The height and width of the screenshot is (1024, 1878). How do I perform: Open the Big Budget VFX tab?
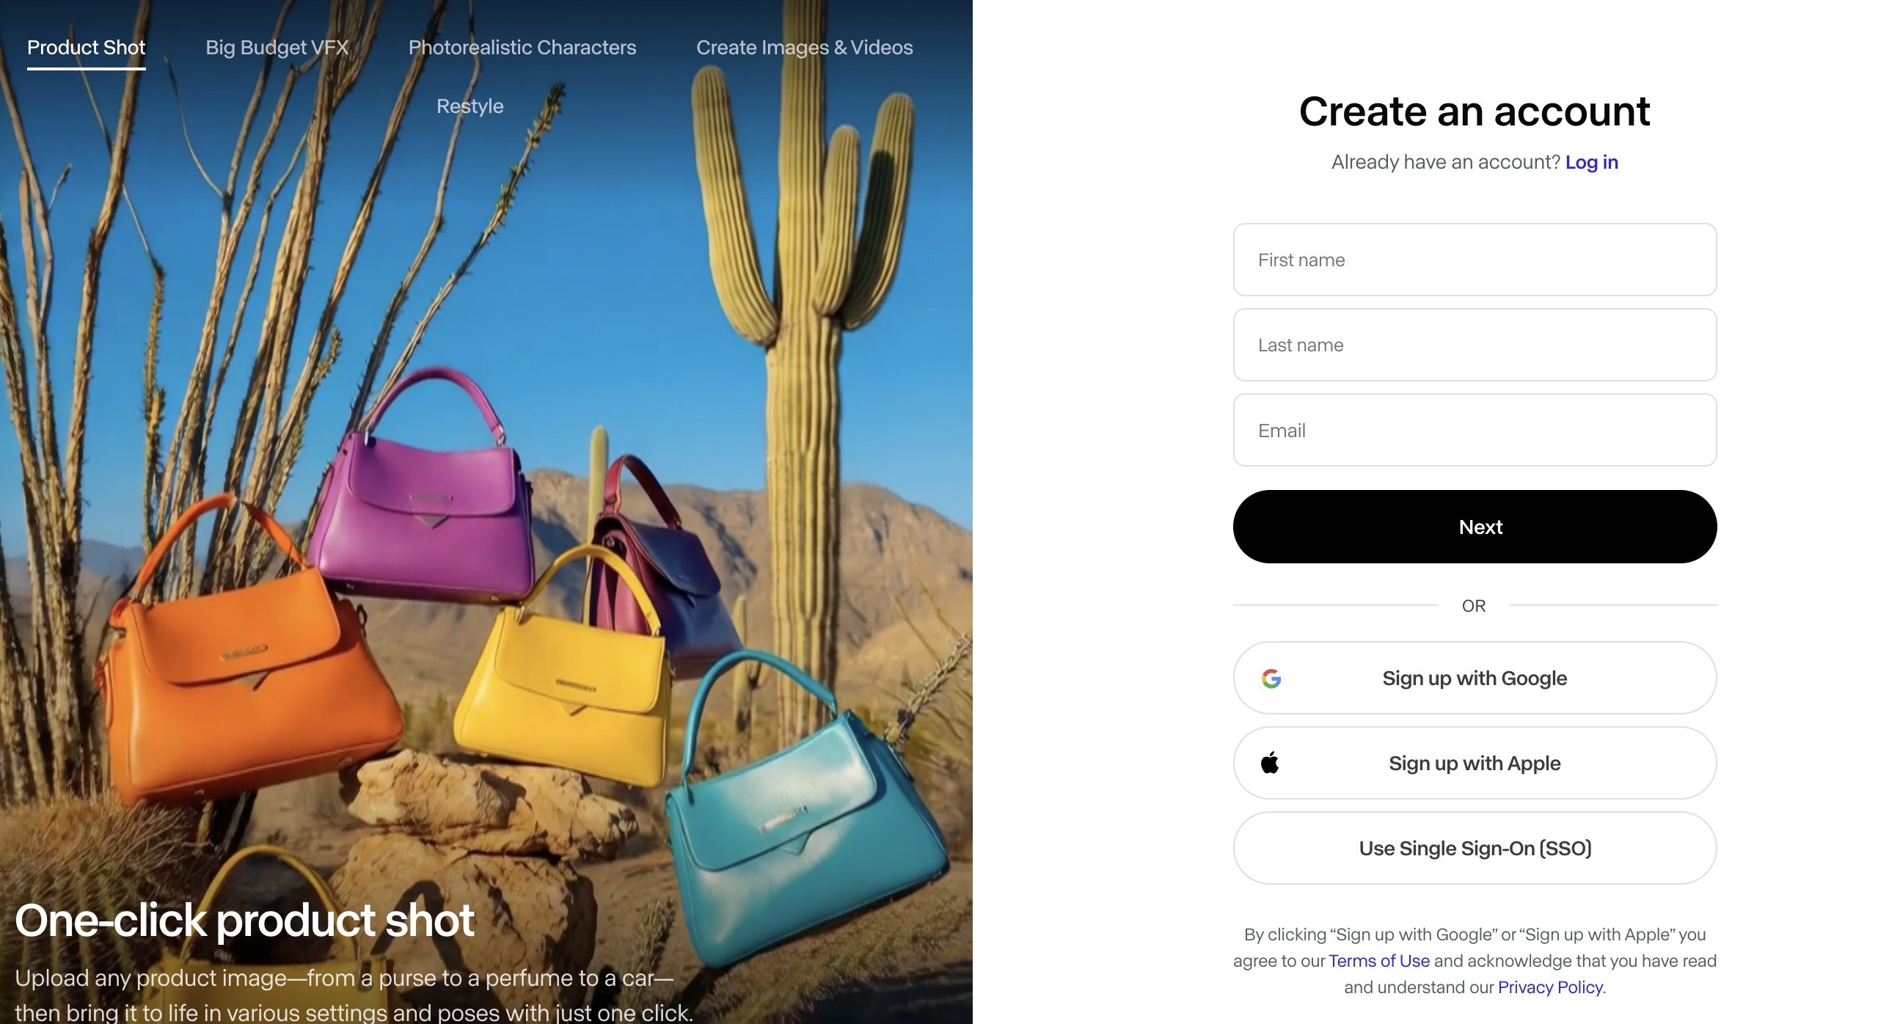pyautogui.click(x=277, y=48)
